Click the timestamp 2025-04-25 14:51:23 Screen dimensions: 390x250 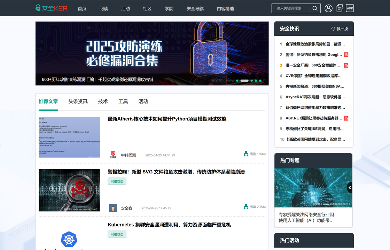(160, 155)
